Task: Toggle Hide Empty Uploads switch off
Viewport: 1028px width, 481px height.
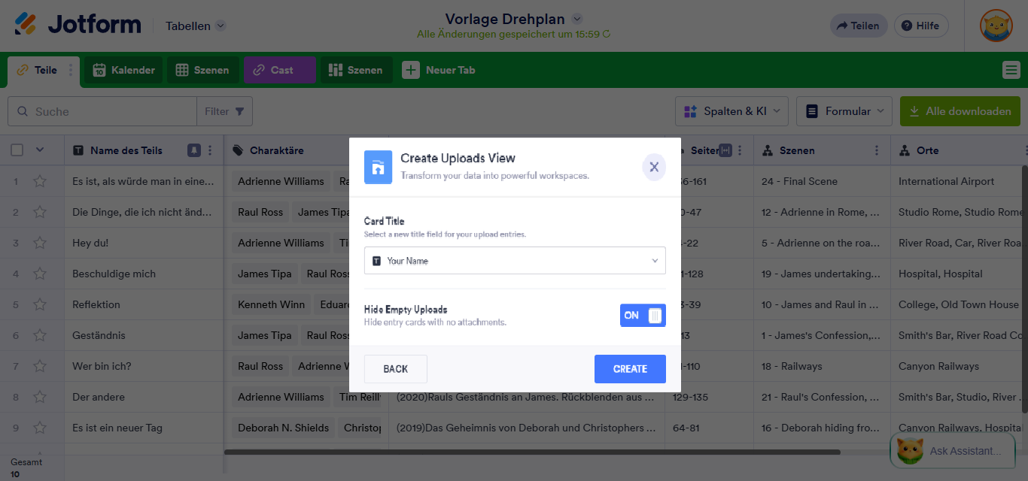Action: (643, 316)
